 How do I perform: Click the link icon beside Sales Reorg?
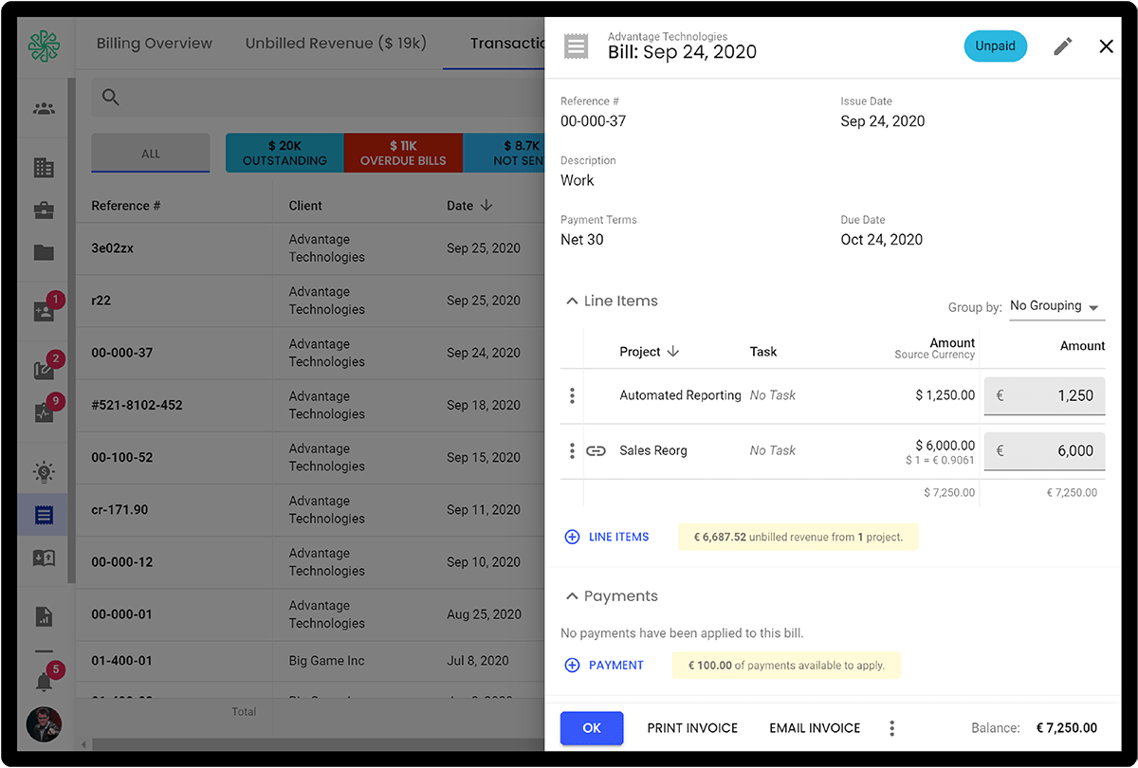click(x=597, y=451)
